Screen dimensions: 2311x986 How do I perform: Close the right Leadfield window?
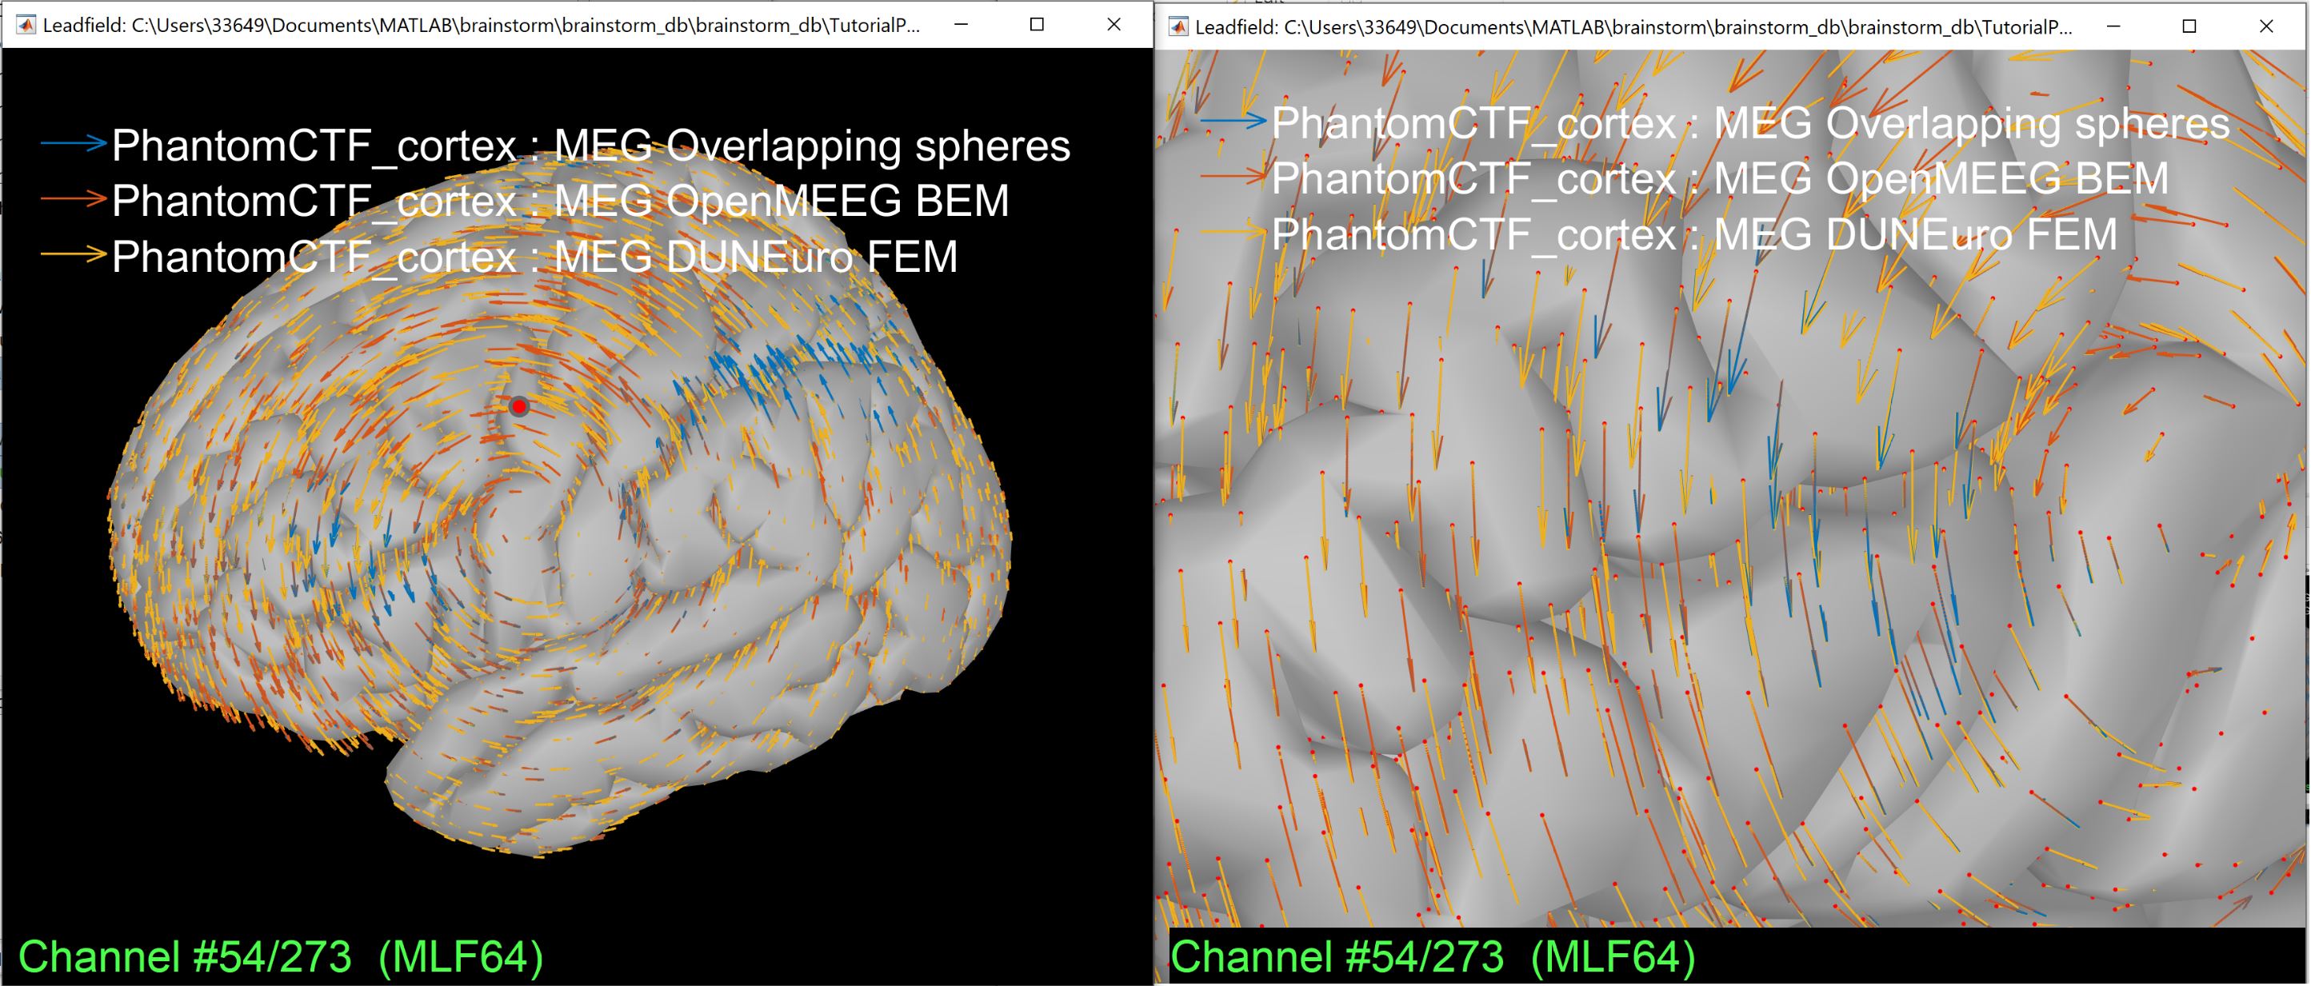point(2265,27)
